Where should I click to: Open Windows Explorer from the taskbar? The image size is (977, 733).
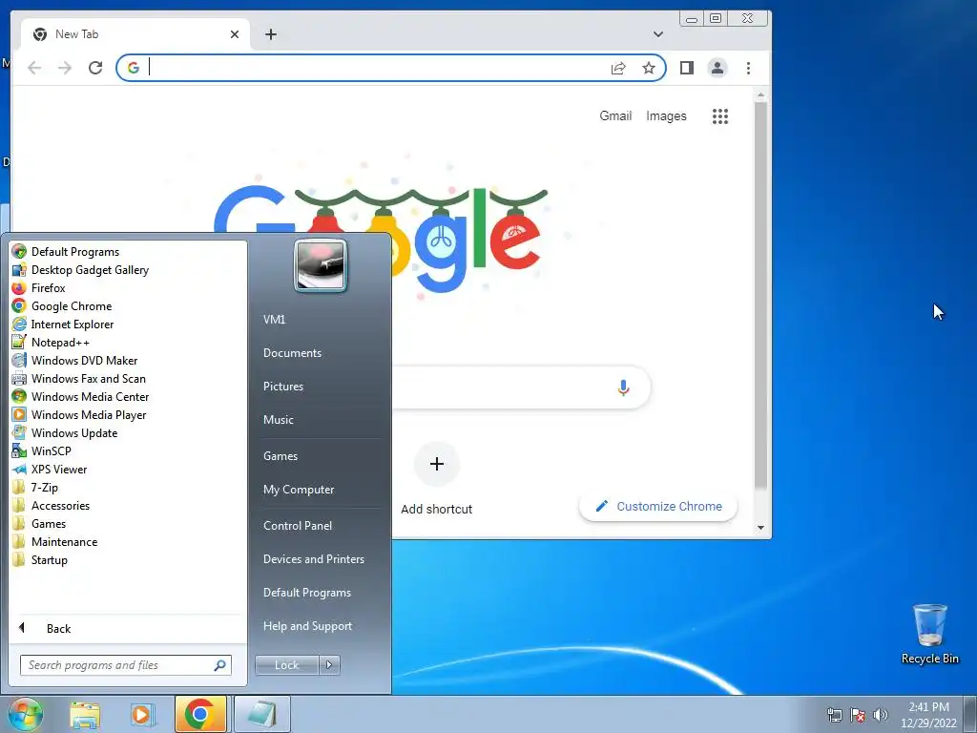pyautogui.click(x=84, y=714)
